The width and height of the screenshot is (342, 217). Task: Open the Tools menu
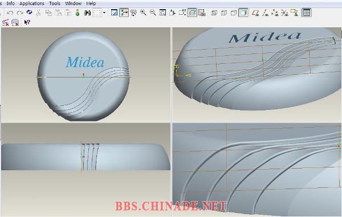[55, 3]
